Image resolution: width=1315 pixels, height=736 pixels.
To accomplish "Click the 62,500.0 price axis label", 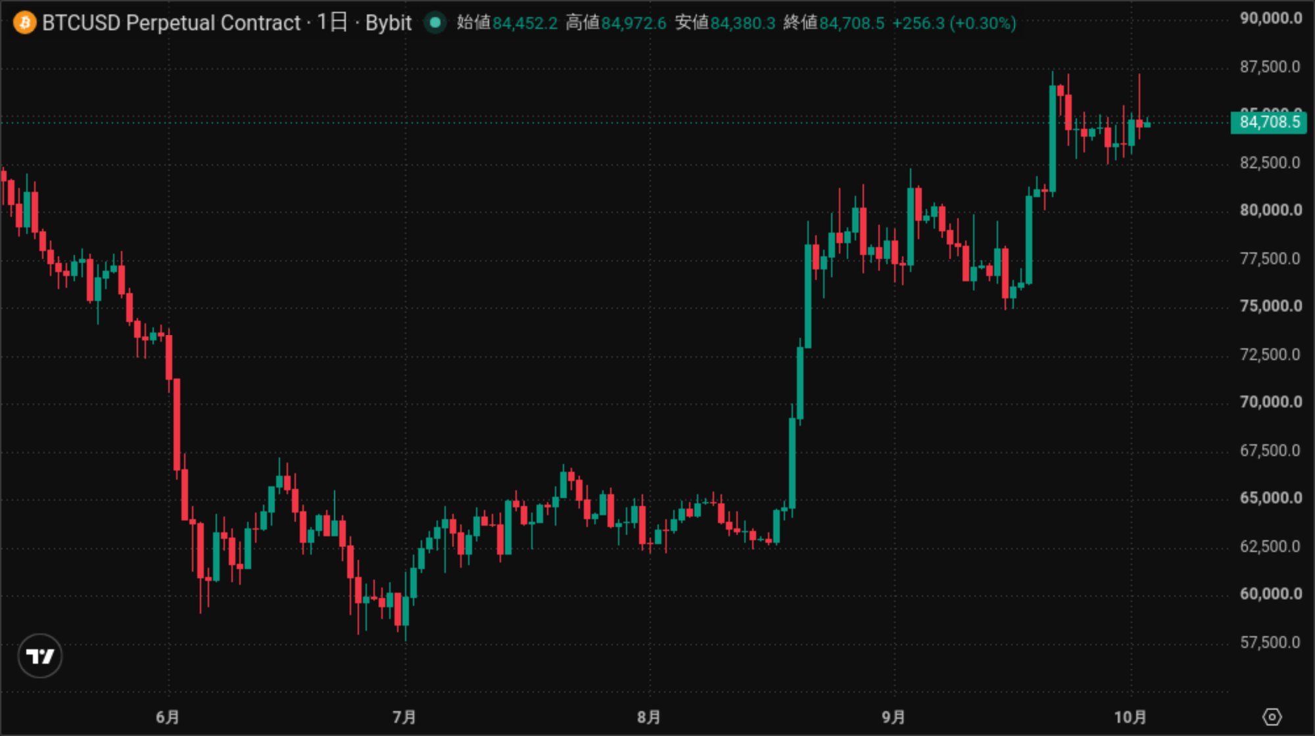I will coord(1270,547).
